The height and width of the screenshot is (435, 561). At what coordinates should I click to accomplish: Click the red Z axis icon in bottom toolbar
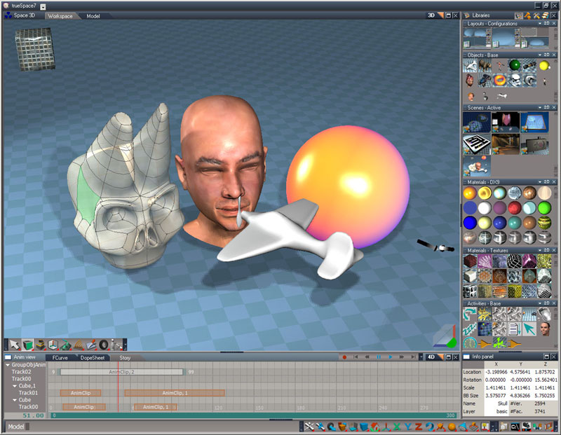(x=419, y=427)
